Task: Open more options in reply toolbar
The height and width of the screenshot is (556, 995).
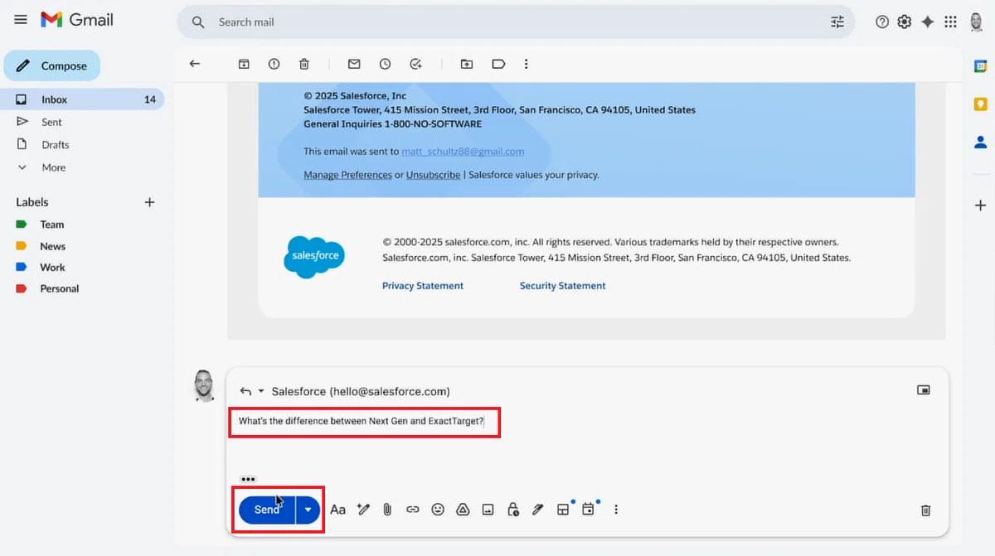Action: 615,510
